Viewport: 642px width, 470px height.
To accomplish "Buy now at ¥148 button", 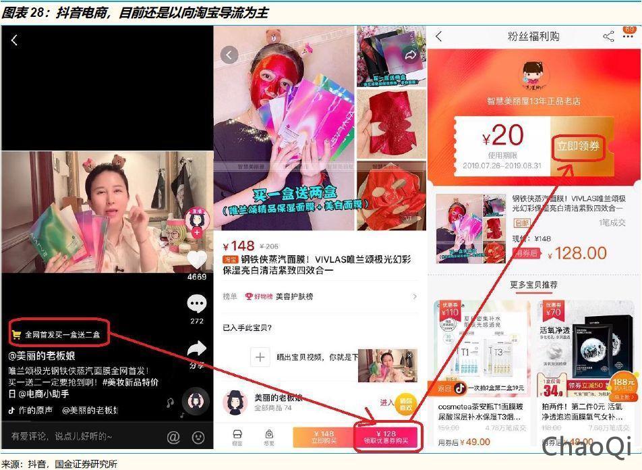I will tap(324, 437).
